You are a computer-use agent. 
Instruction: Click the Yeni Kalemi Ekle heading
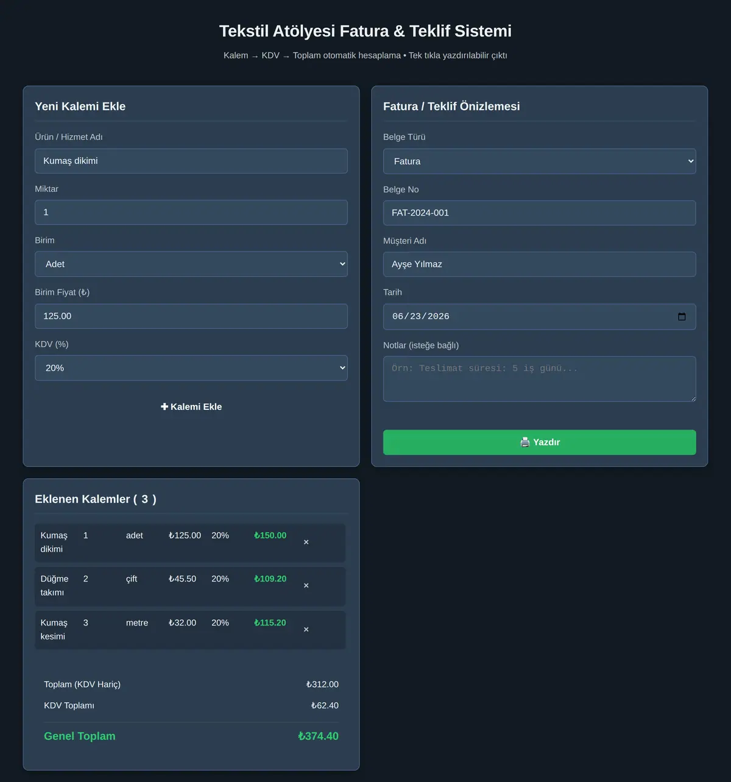click(80, 106)
